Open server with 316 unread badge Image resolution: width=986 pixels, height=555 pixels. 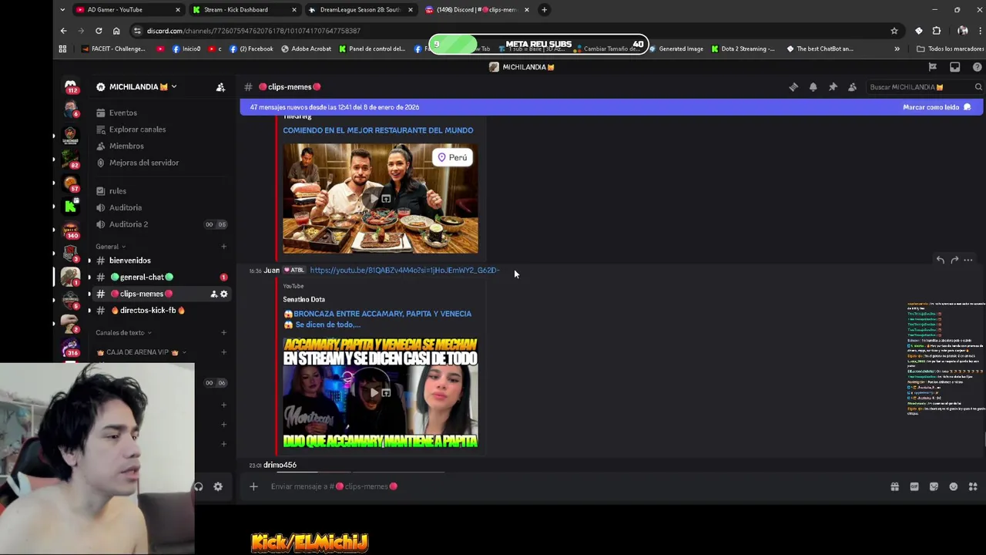tap(70, 348)
